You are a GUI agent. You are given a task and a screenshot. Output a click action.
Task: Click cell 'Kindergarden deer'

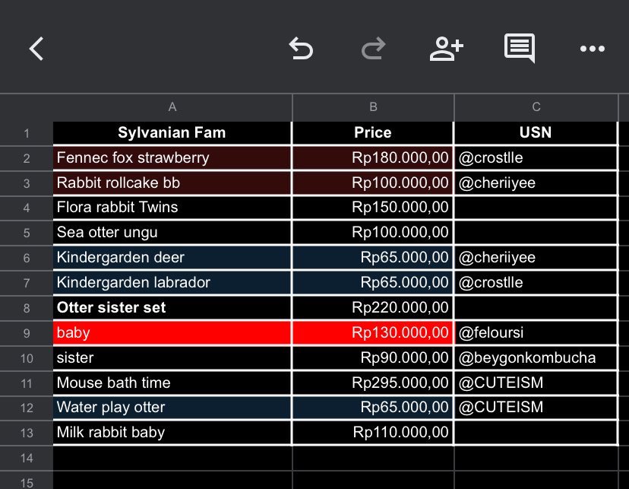coord(172,257)
